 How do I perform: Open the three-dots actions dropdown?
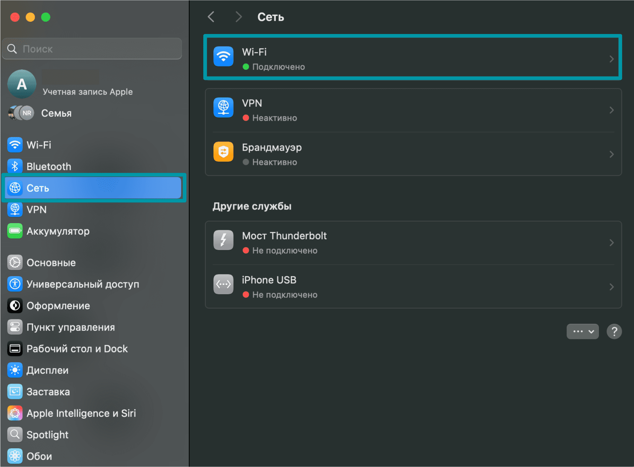click(x=582, y=331)
